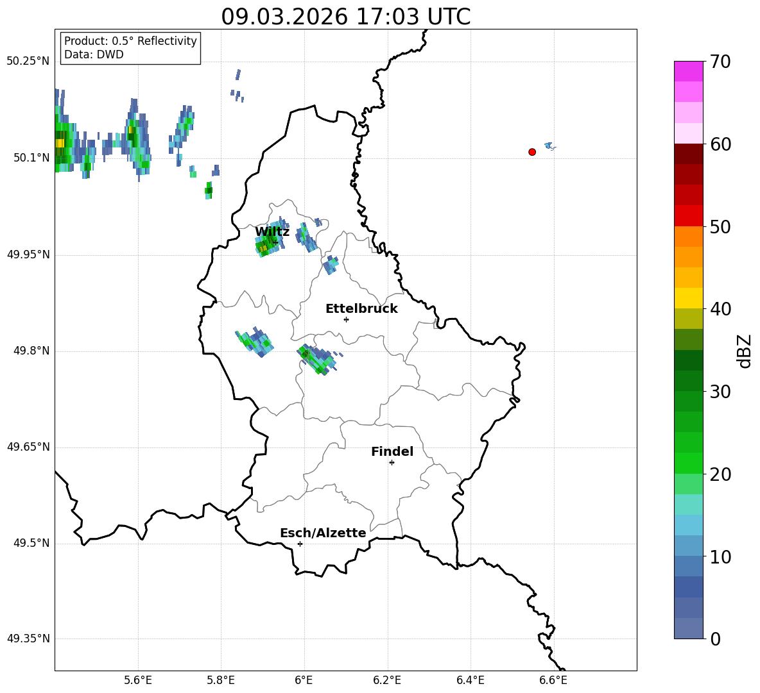Click the 6.6°E longitude label
Image resolution: width=760 pixels, height=693 pixels.
[553, 680]
